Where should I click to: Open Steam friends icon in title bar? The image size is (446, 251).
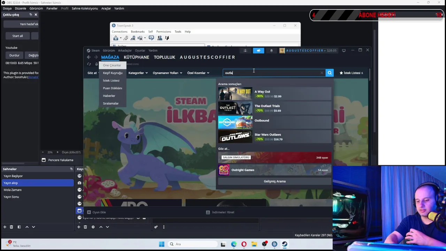coord(245,51)
